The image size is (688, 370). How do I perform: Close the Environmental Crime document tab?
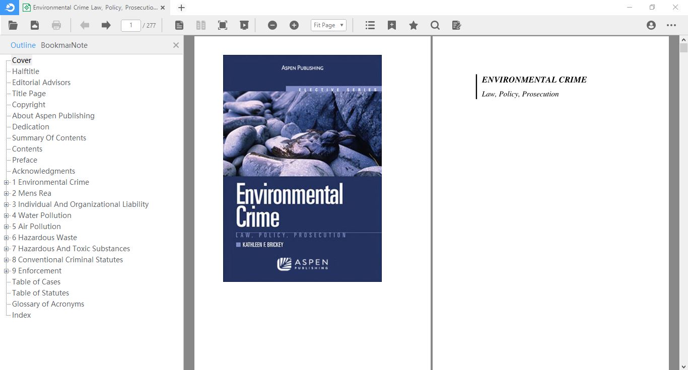pos(163,8)
